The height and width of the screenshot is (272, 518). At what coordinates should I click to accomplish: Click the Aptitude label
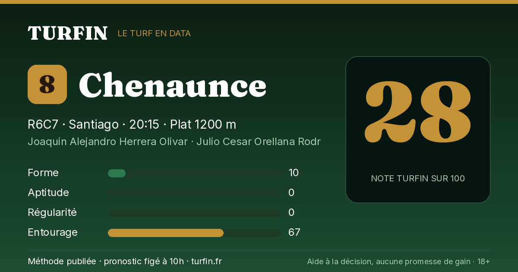point(48,193)
